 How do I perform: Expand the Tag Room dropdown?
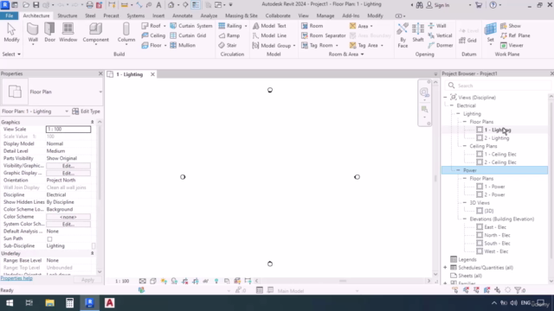[x=337, y=46]
